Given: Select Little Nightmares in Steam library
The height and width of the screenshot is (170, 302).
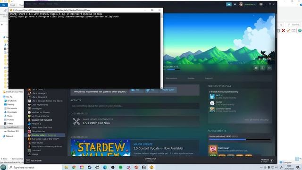Looking at the screenshot, I should click(40, 105).
